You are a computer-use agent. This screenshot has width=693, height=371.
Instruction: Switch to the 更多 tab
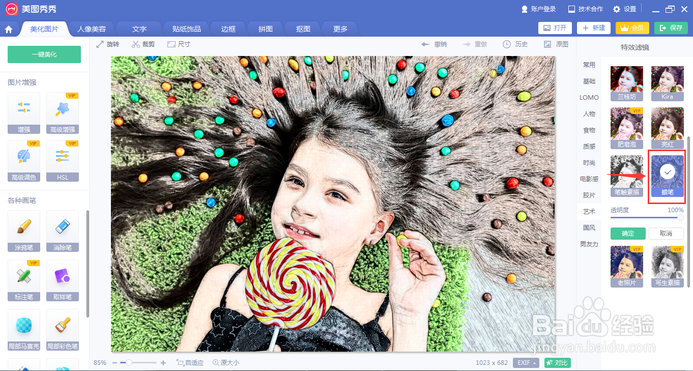pyautogui.click(x=340, y=29)
